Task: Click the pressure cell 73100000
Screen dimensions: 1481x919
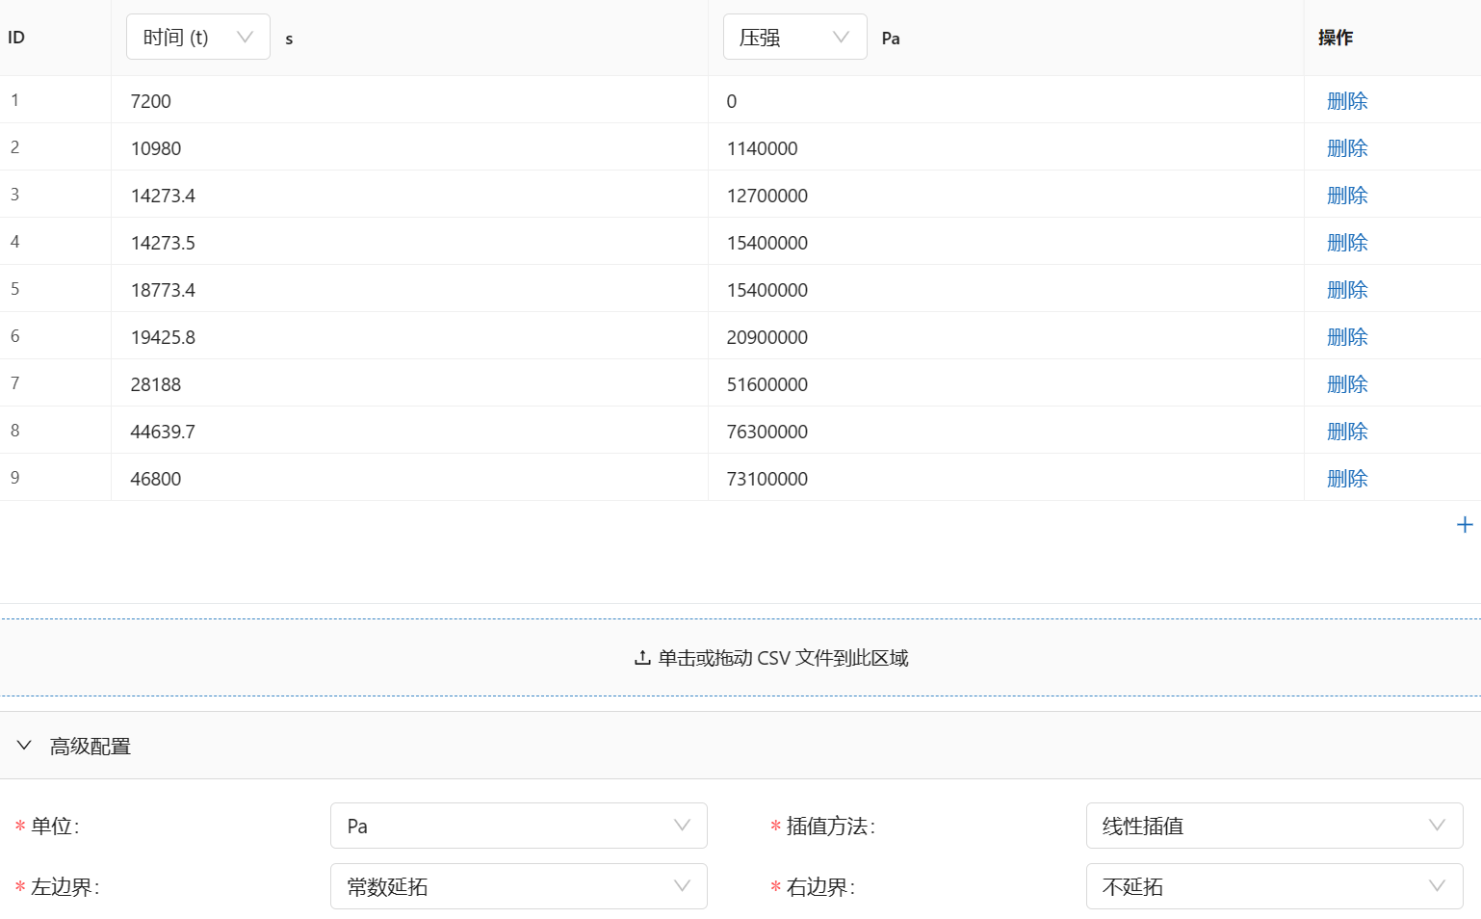Action: 1006,478
